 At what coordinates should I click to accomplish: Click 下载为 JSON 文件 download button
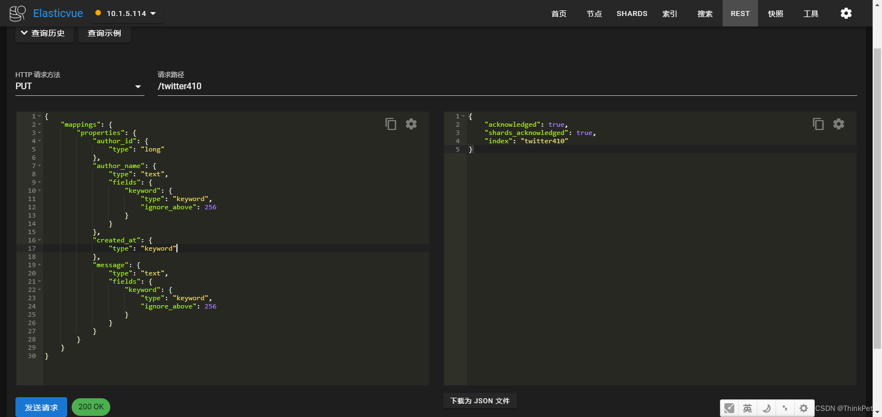click(480, 401)
